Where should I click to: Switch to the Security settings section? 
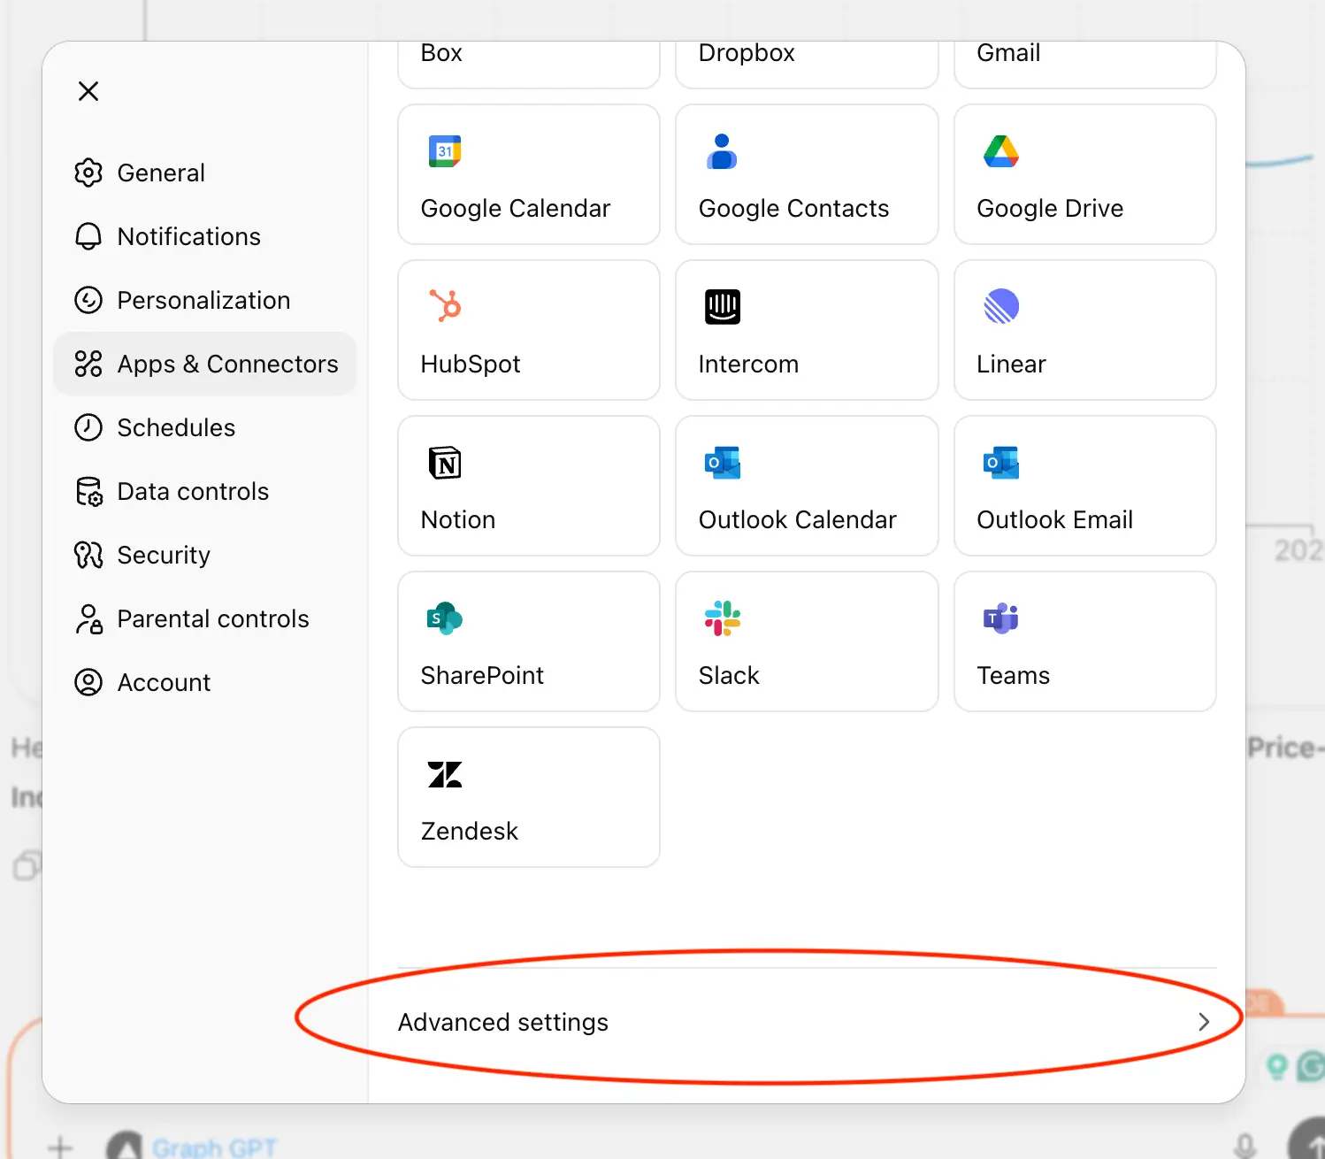[x=163, y=555]
